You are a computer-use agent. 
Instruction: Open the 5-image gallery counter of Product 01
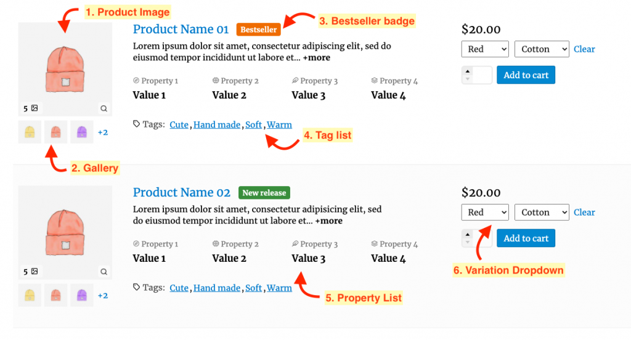click(31, 108)
